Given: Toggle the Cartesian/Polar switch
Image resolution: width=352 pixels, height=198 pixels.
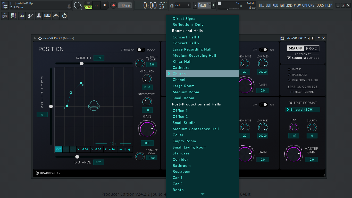Looking at the screenshot, I should coord(141,50).
